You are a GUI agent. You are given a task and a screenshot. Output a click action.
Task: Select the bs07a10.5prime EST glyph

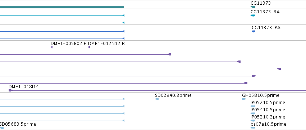pyautogui.click(x=253, y=128)
